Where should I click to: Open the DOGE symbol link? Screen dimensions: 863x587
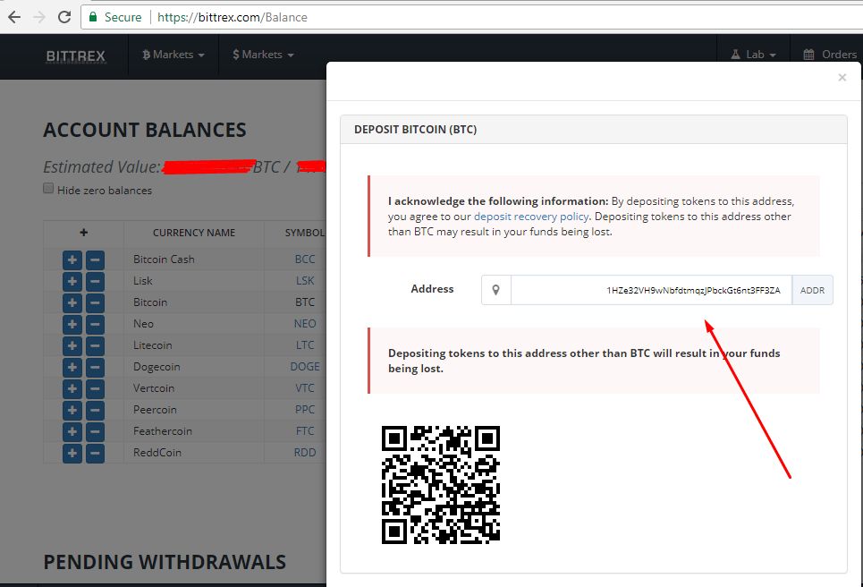[305, 367]
